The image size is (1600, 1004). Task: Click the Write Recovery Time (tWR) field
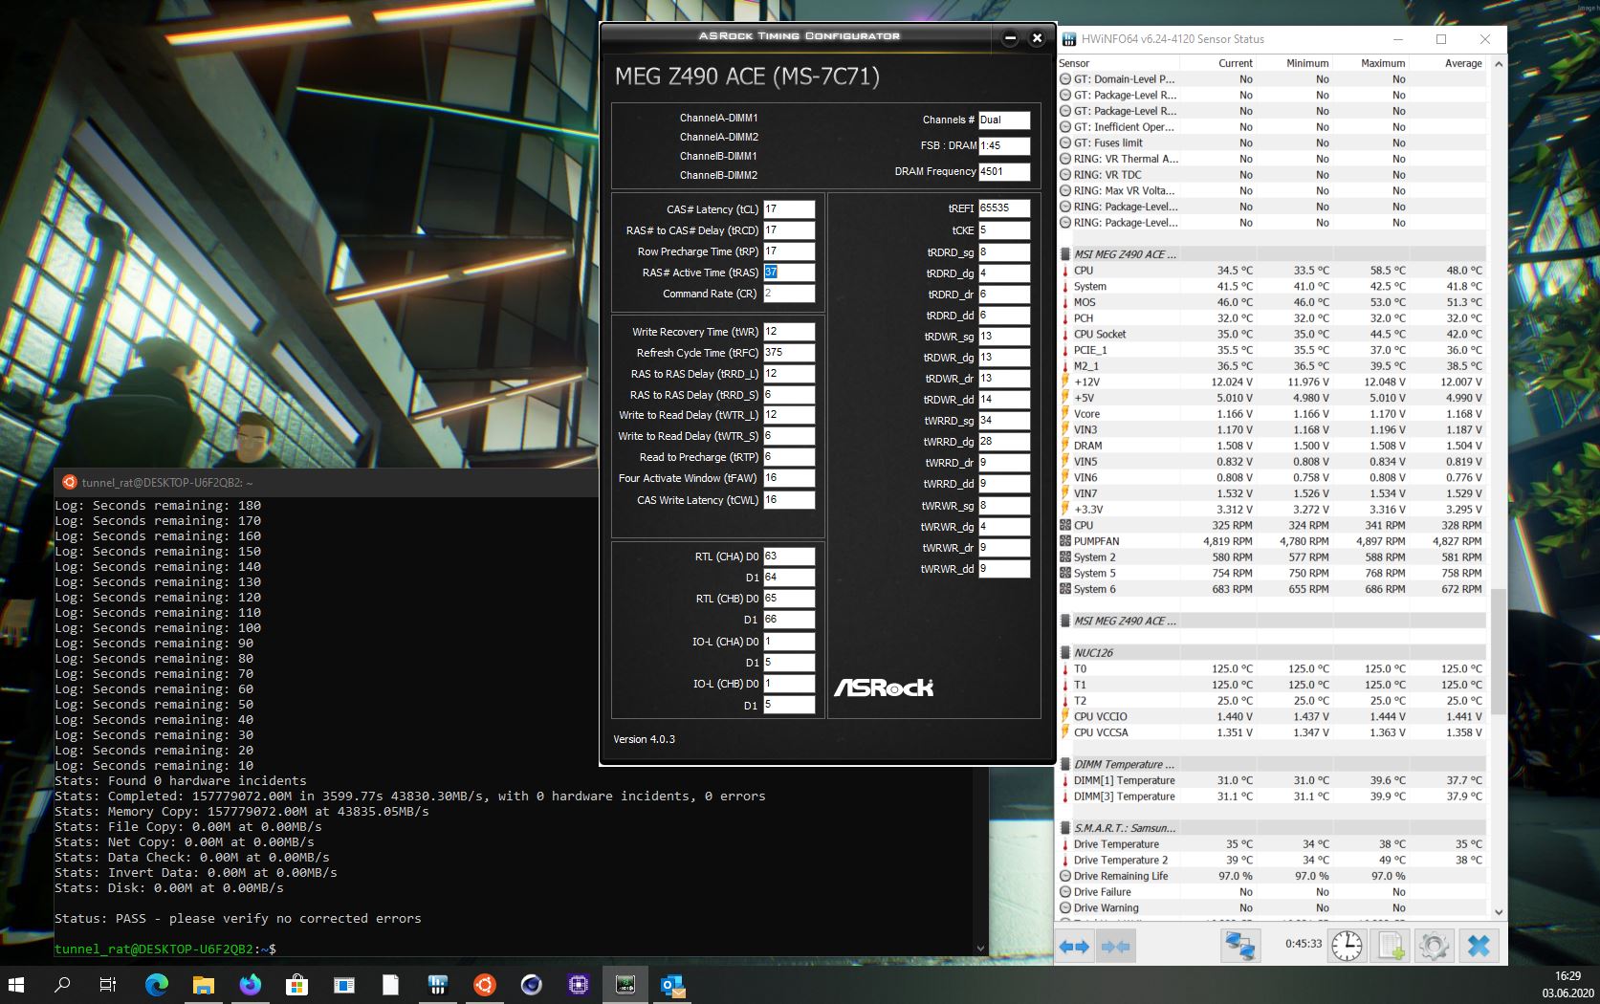[x=789, y=332]
